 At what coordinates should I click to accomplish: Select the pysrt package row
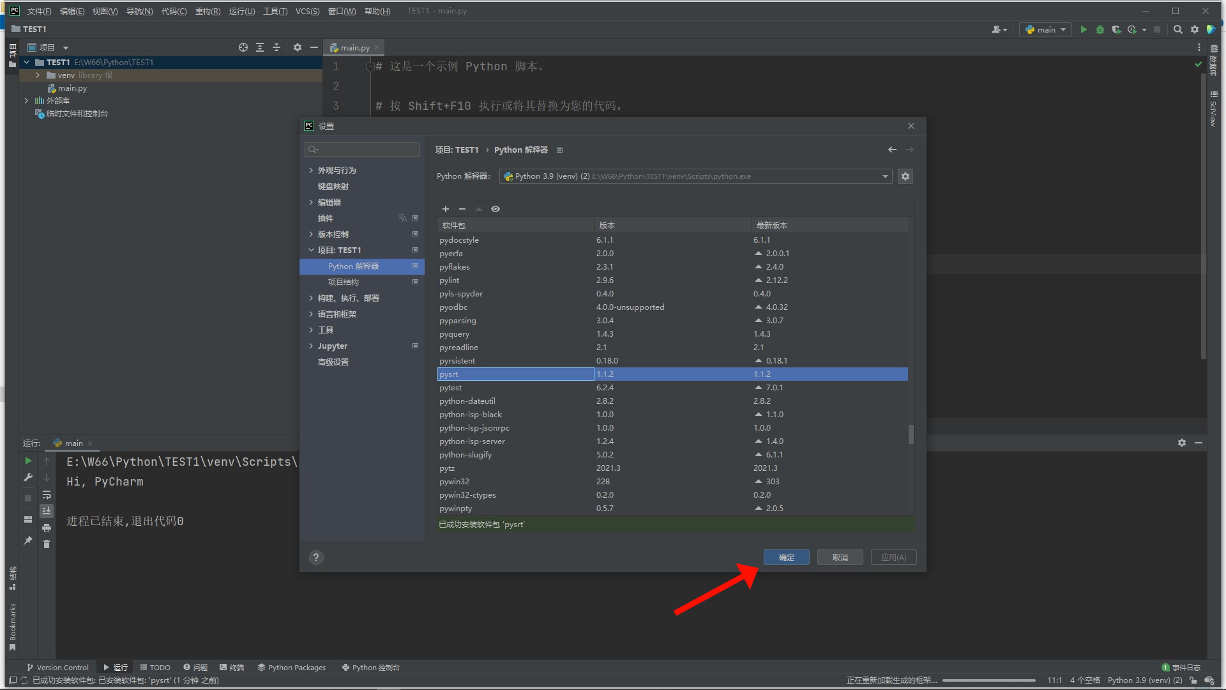670,373
